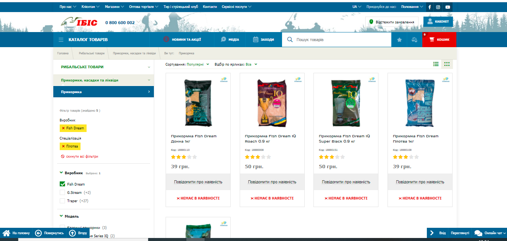The height and width of the screenshot is (241, 507).
Task: Open the Сервісні послуги dropdown
Action: pos(237,7)
